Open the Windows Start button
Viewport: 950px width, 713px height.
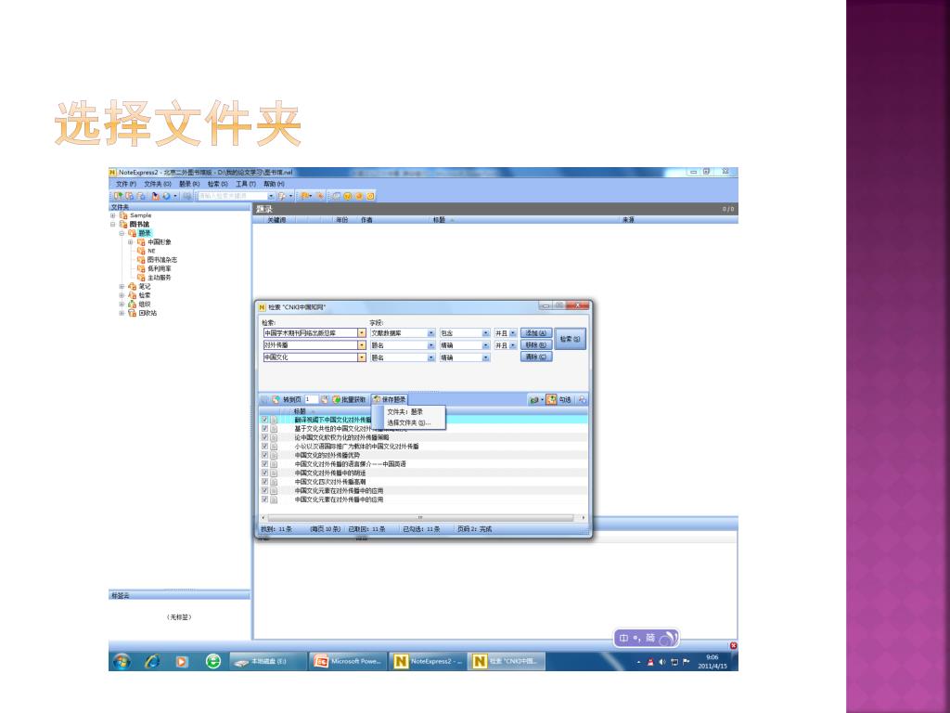coord(122,661)
